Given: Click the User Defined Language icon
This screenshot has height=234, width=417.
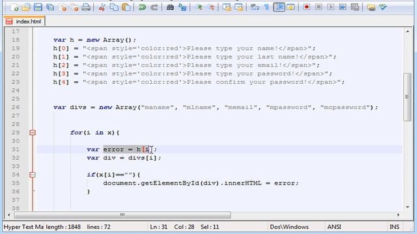Looking at the screenshot, I should (x=291, y=7).
